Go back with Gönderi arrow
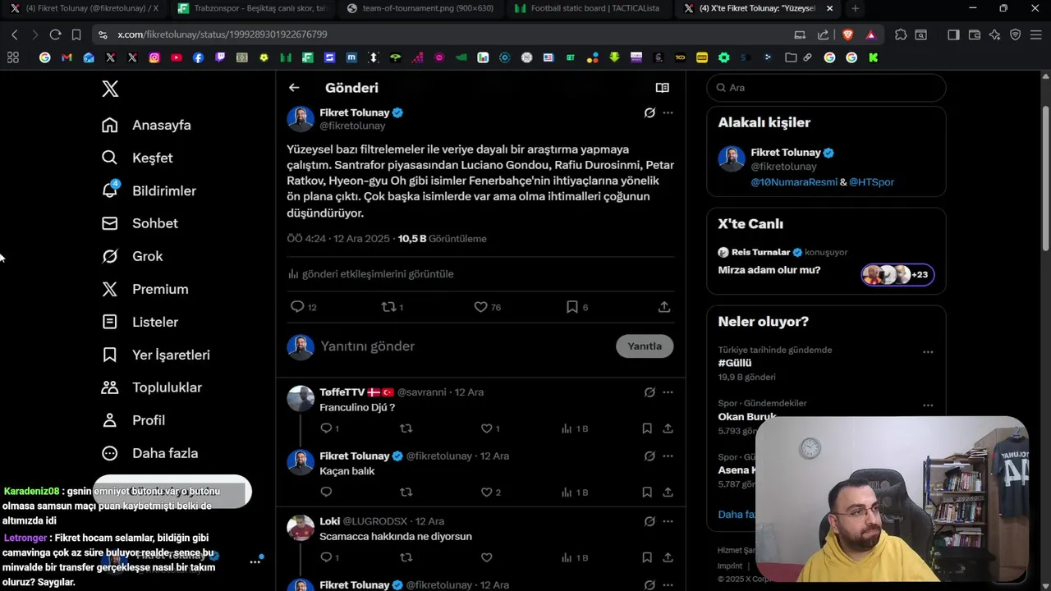Viewport: 1051px width, 591px height. (294, 88)
